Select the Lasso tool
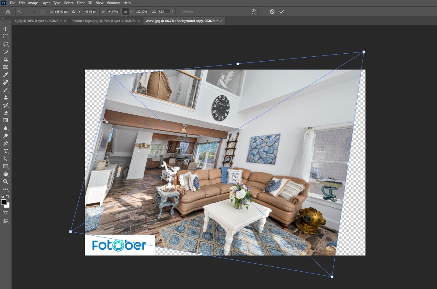 pos(6,44)
